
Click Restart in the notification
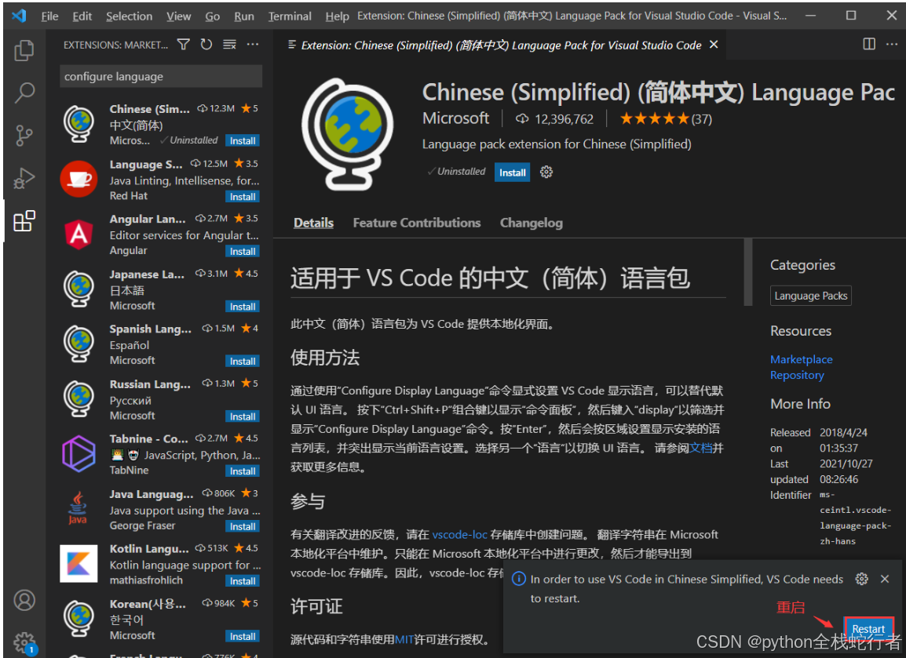[x=868, y=628]
